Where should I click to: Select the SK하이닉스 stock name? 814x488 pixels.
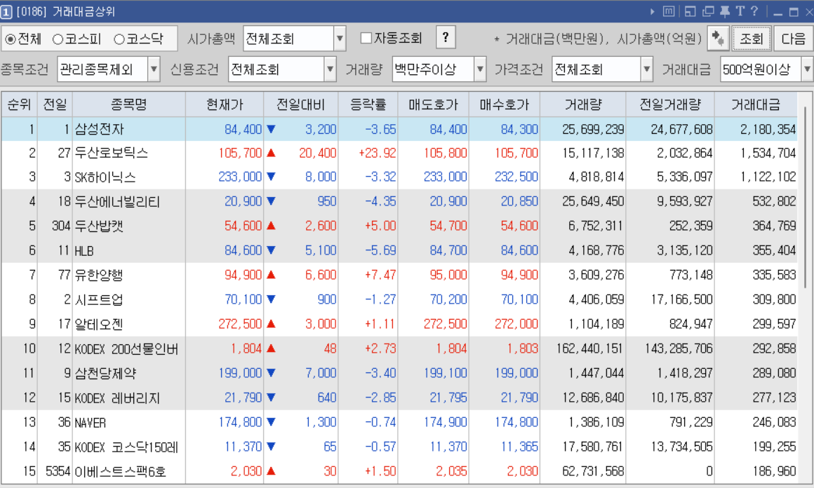point(105,177)
